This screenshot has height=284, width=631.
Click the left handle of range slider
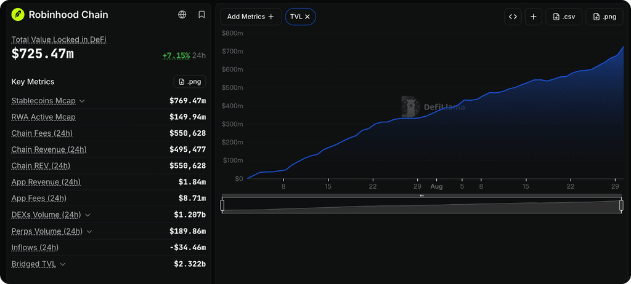pyautogui.click(x=222, y=206)
